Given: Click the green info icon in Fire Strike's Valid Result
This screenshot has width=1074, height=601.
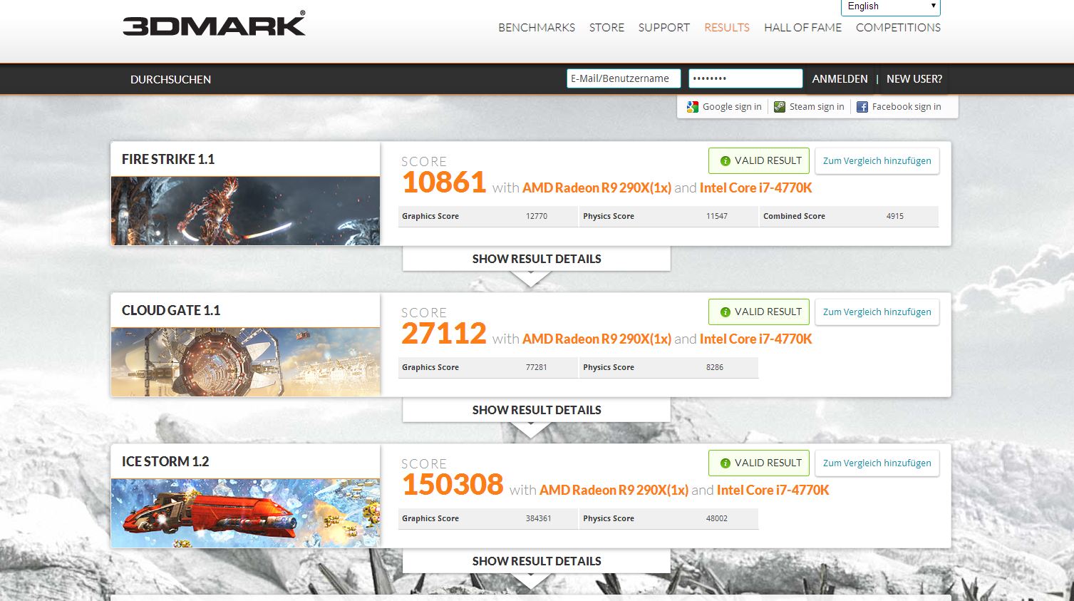Looking at the screenshot, I should [x=726, y=161].
